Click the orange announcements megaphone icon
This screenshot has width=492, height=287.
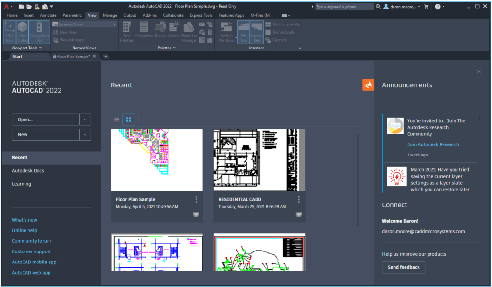[368, 84]
